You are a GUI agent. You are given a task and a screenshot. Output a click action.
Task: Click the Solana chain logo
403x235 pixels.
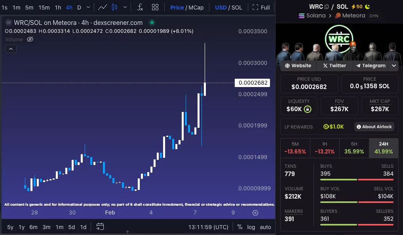302,16
